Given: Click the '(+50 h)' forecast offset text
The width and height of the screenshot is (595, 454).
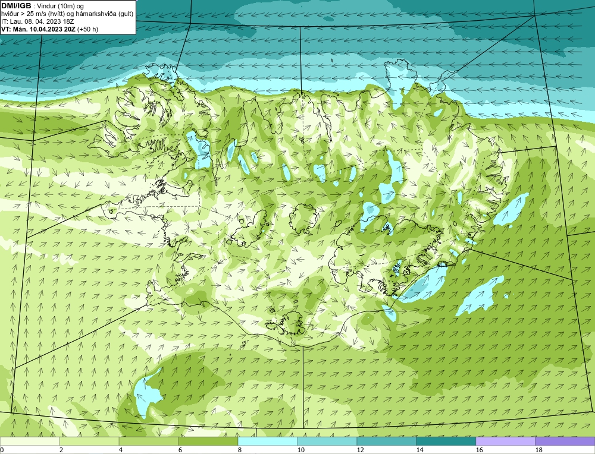Looking at the screenshot, I should pyautogui.click(x=87, y=29).
